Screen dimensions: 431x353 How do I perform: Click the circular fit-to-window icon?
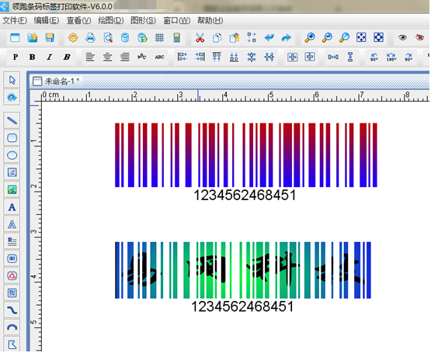(378, 37)
